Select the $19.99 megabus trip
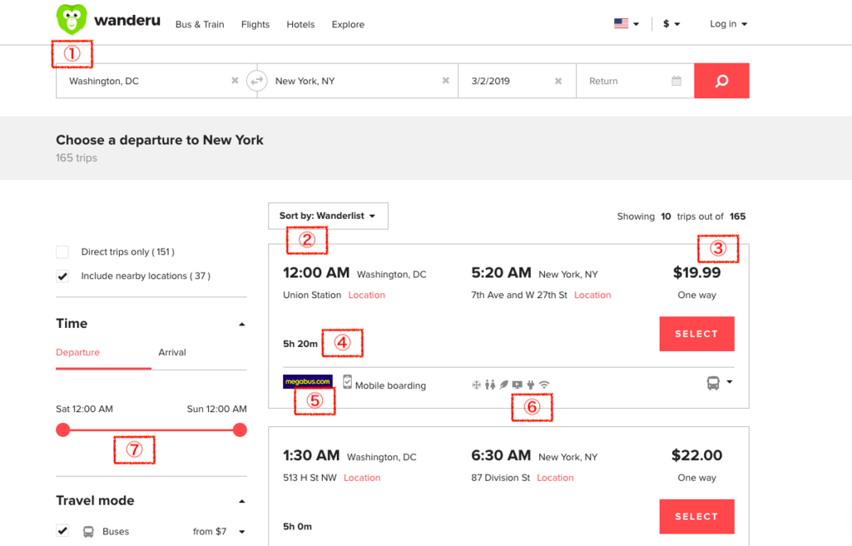The height and width of the screenshot is (546, 852). [x=696, y=334]
